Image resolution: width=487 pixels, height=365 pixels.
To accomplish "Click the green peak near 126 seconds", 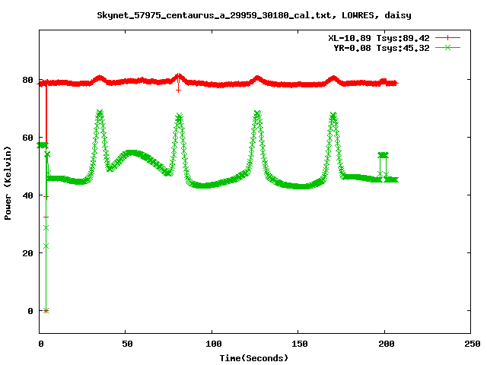I will tap(257, 113).
